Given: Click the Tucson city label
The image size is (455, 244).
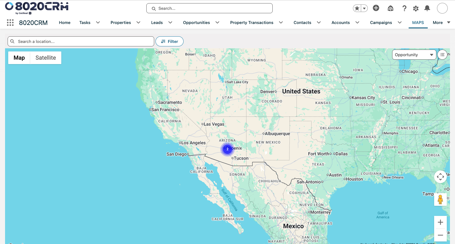Looking at the screenshot, I should [241, 158].
